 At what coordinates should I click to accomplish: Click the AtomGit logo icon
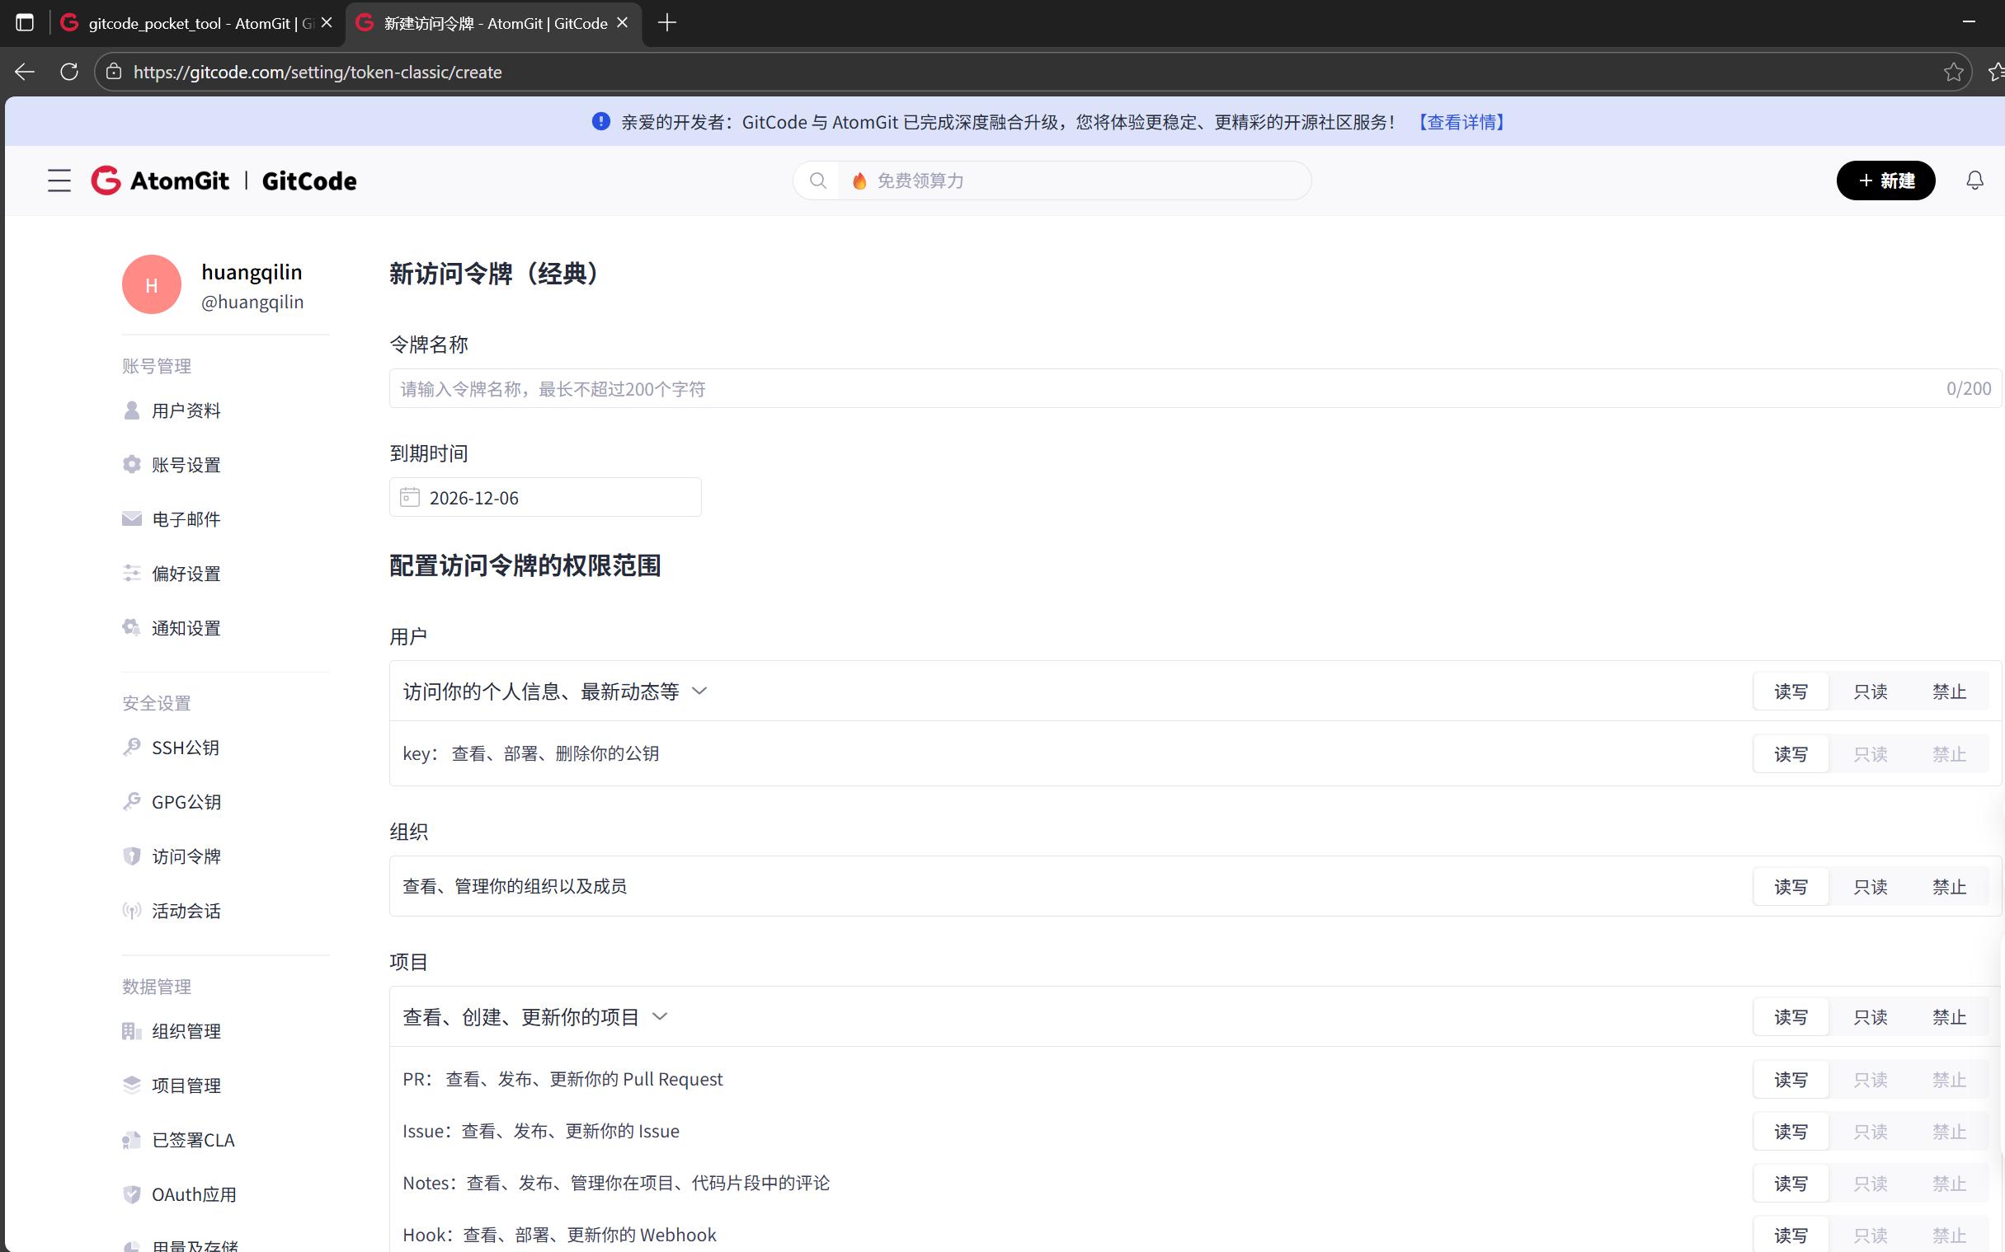coord(106,181)
